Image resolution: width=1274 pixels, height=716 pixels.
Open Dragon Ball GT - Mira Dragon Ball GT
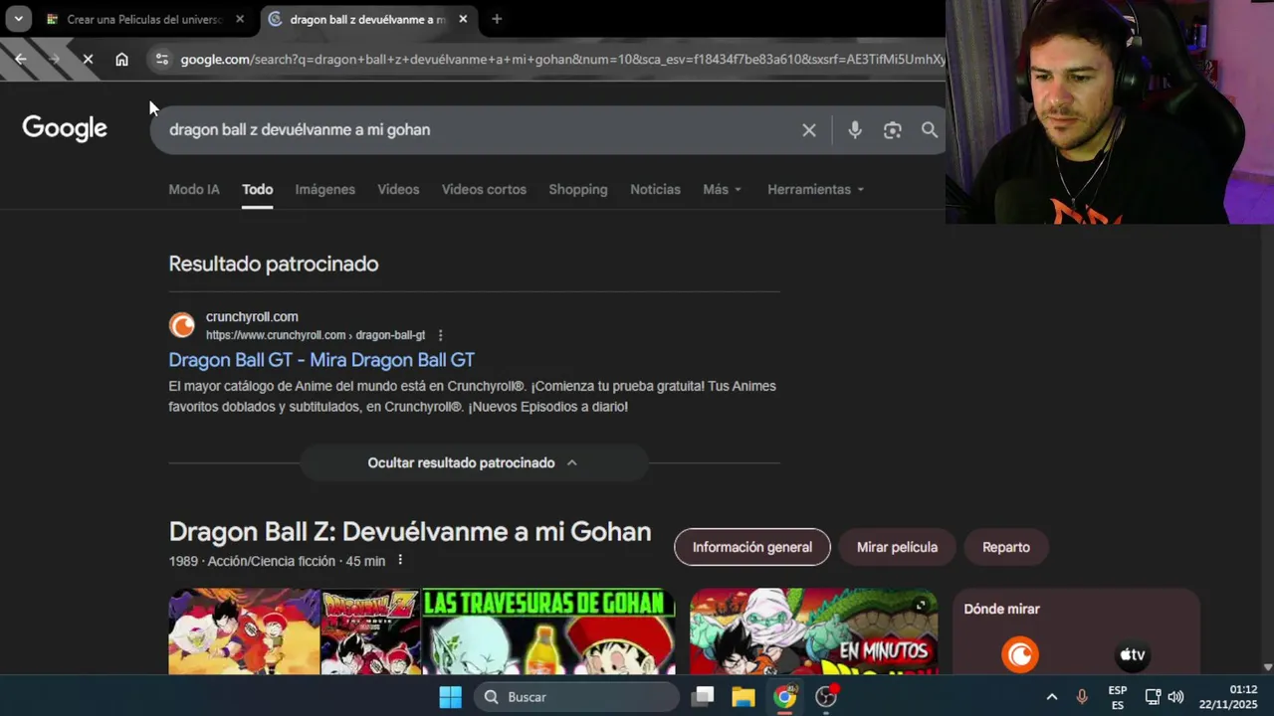321,360
